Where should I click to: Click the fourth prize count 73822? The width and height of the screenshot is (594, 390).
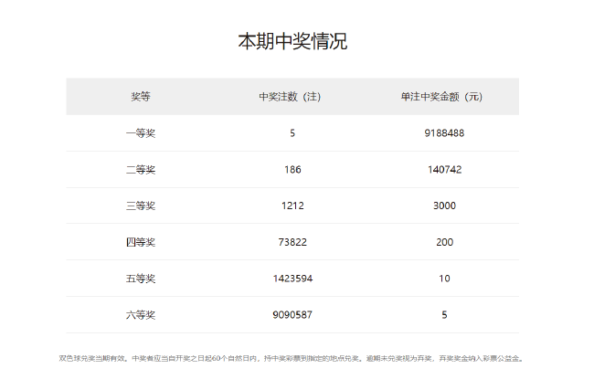[292, 242]
